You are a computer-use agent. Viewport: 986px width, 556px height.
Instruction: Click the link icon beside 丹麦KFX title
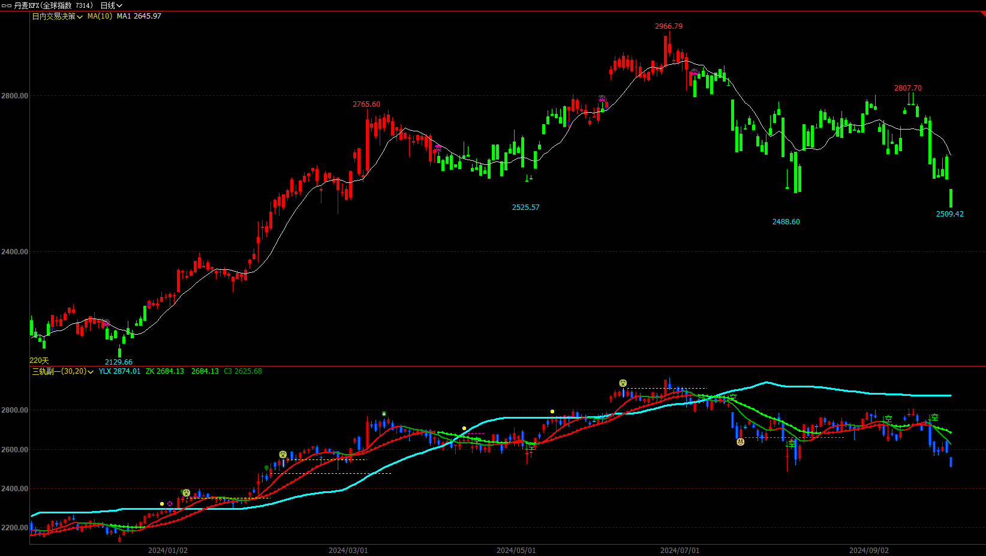[x=7, y=5]
